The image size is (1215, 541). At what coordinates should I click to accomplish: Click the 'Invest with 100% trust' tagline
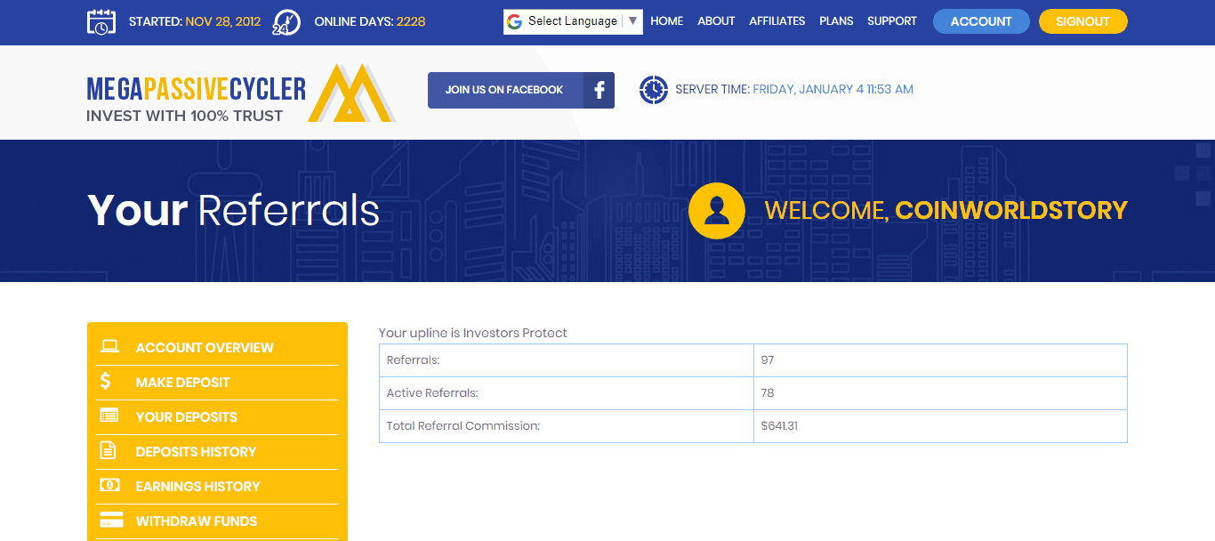tap(185, 116)
